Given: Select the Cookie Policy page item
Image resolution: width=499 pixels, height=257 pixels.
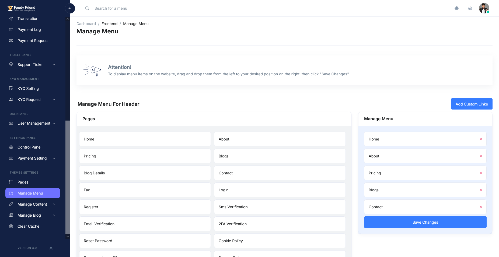Looking at the screenshot, I should tap(280, 241).
